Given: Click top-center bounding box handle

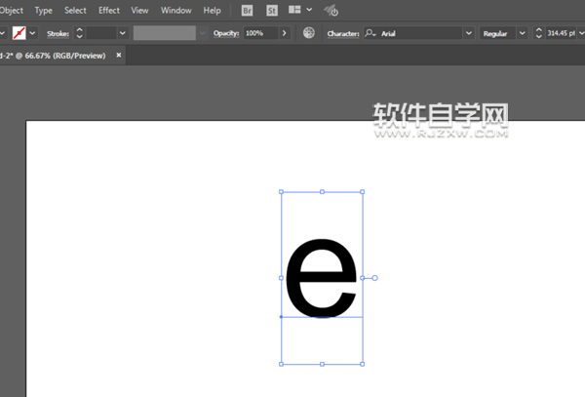Looking at the screenshot, I should tap(322, 192).
